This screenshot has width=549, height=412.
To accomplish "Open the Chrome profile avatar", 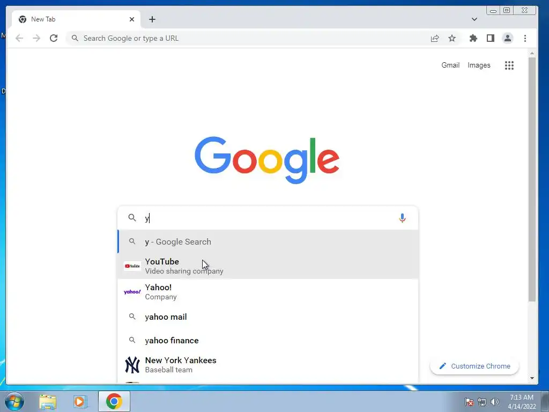I will [508, 38].
